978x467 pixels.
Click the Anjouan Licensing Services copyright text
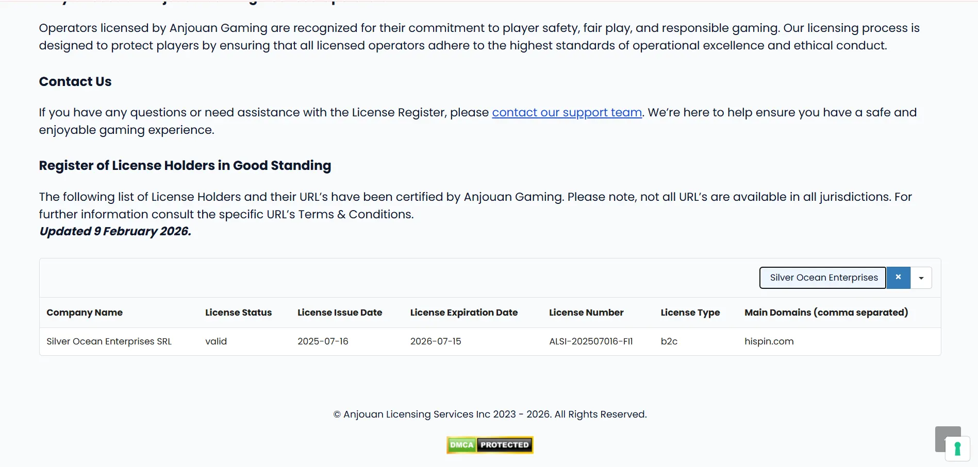(x=489, y=414)
